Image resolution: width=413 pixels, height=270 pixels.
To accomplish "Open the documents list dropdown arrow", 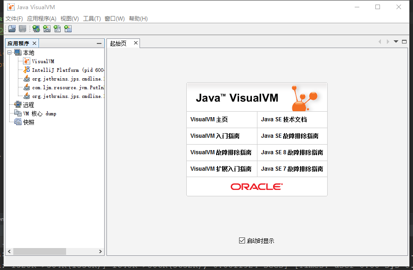I will 396,42.
